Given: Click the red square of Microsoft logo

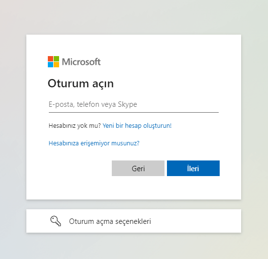Looking at the screenshot, I should coord(51,59).
